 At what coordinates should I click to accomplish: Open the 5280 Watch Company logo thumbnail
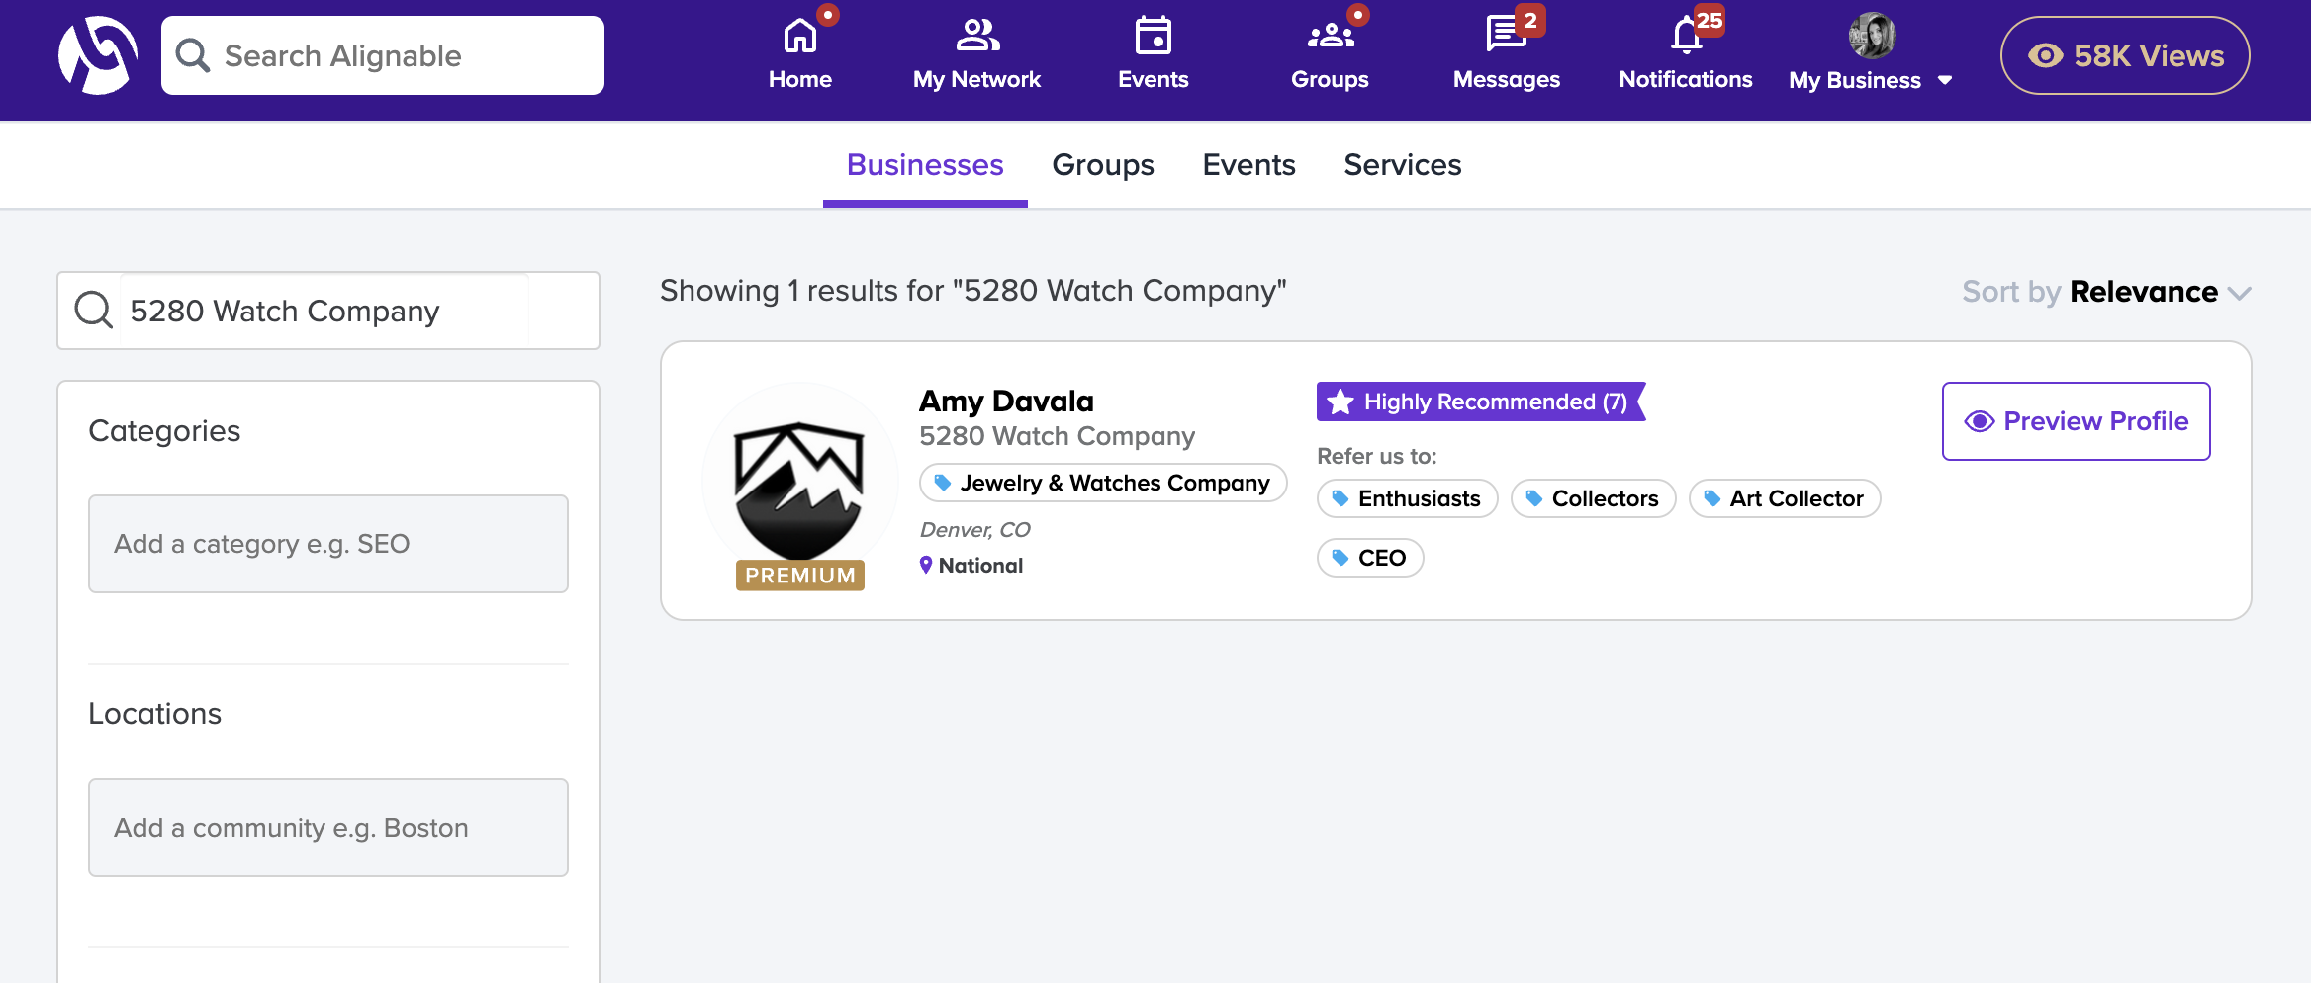point(799,483)
